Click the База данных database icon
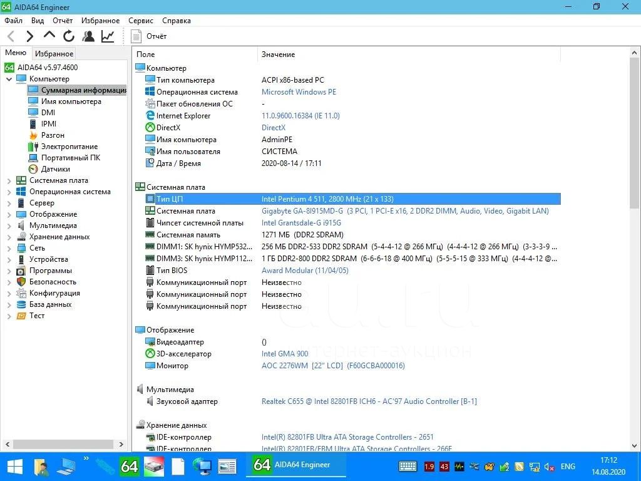 21,304
